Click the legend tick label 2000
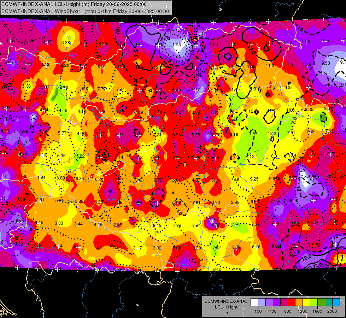This screenshot has height=318, width=346. [332, 311]
